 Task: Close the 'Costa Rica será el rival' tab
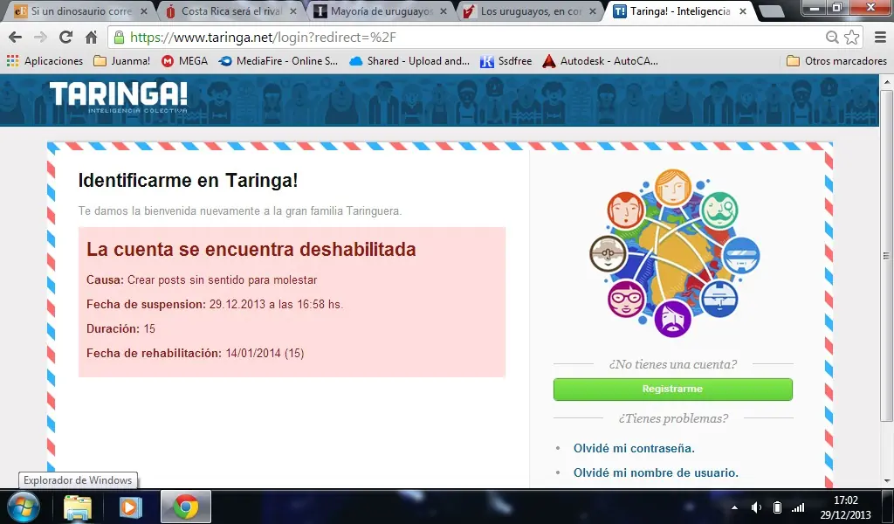click(293, 11)
